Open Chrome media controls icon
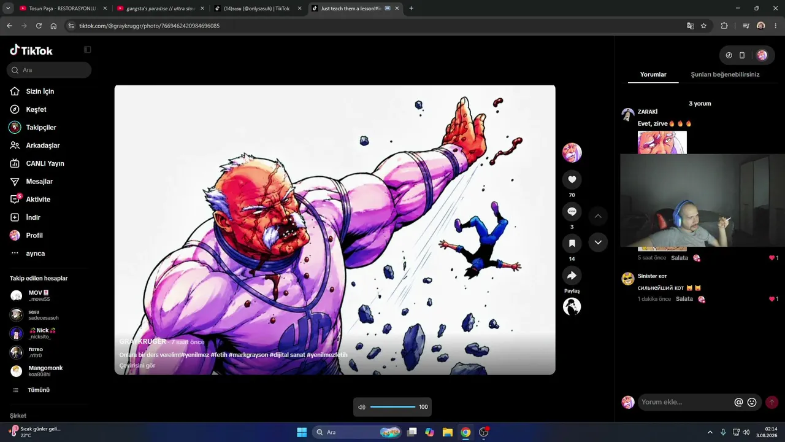The image size is (785, 442). coord(746,26)
